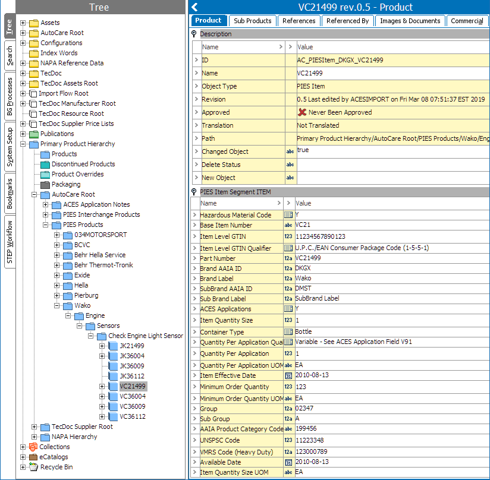Collapse the PIES Item Segment ITEM section
The image size is (490, 480).
[194, 192]
